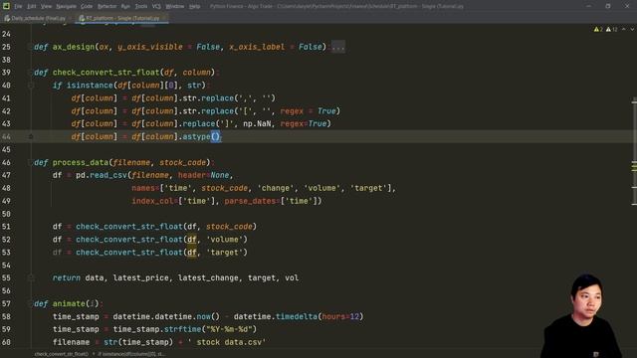Viewport: 637px width, 358px height.
Task: Click line number 46 in gutter
Action: pos(6,163)
